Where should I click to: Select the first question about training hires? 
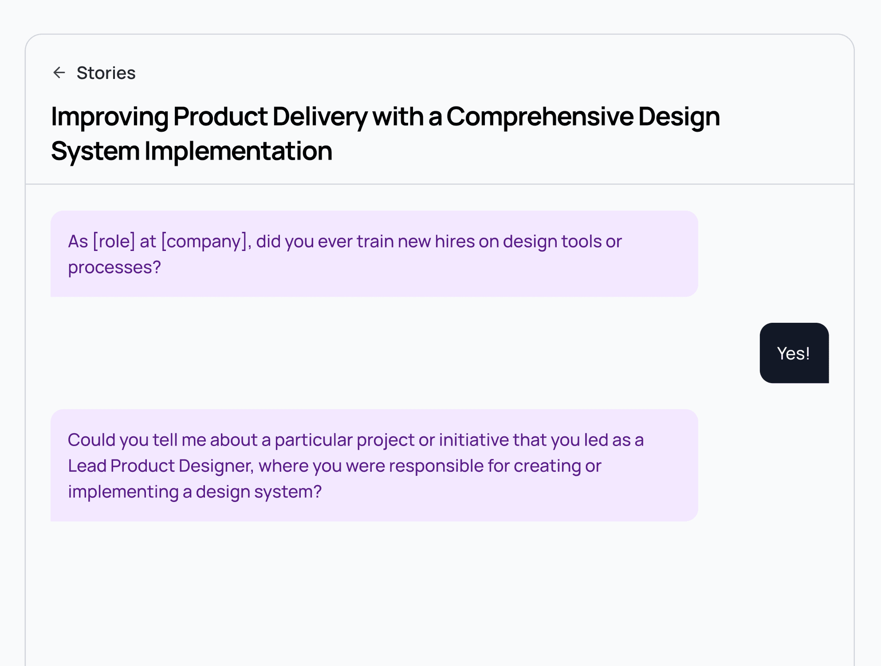pyautogui.click(x=374, y=254)
